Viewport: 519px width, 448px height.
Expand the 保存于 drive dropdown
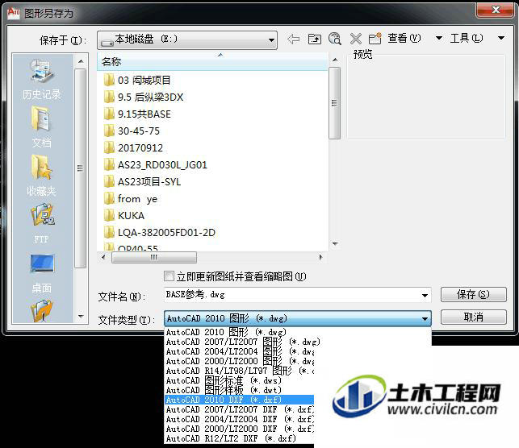coord(271,40)
